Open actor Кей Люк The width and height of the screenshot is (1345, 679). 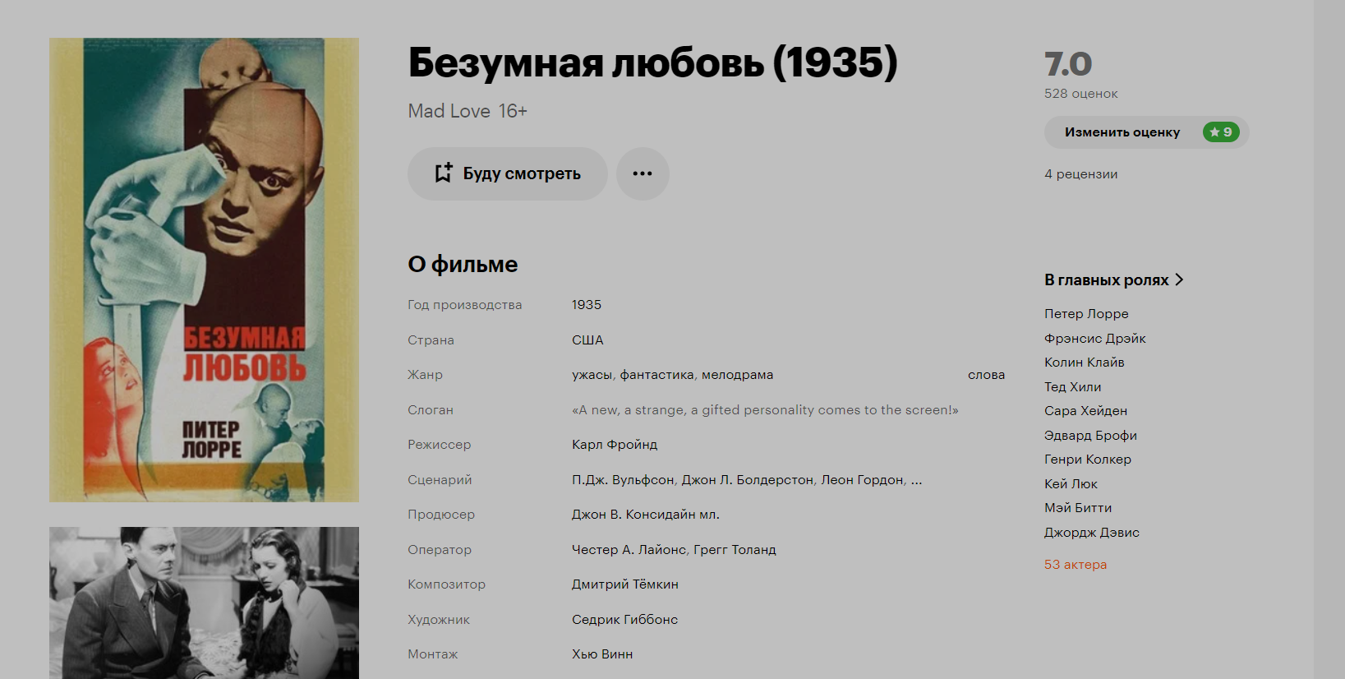coord(1071,483)
